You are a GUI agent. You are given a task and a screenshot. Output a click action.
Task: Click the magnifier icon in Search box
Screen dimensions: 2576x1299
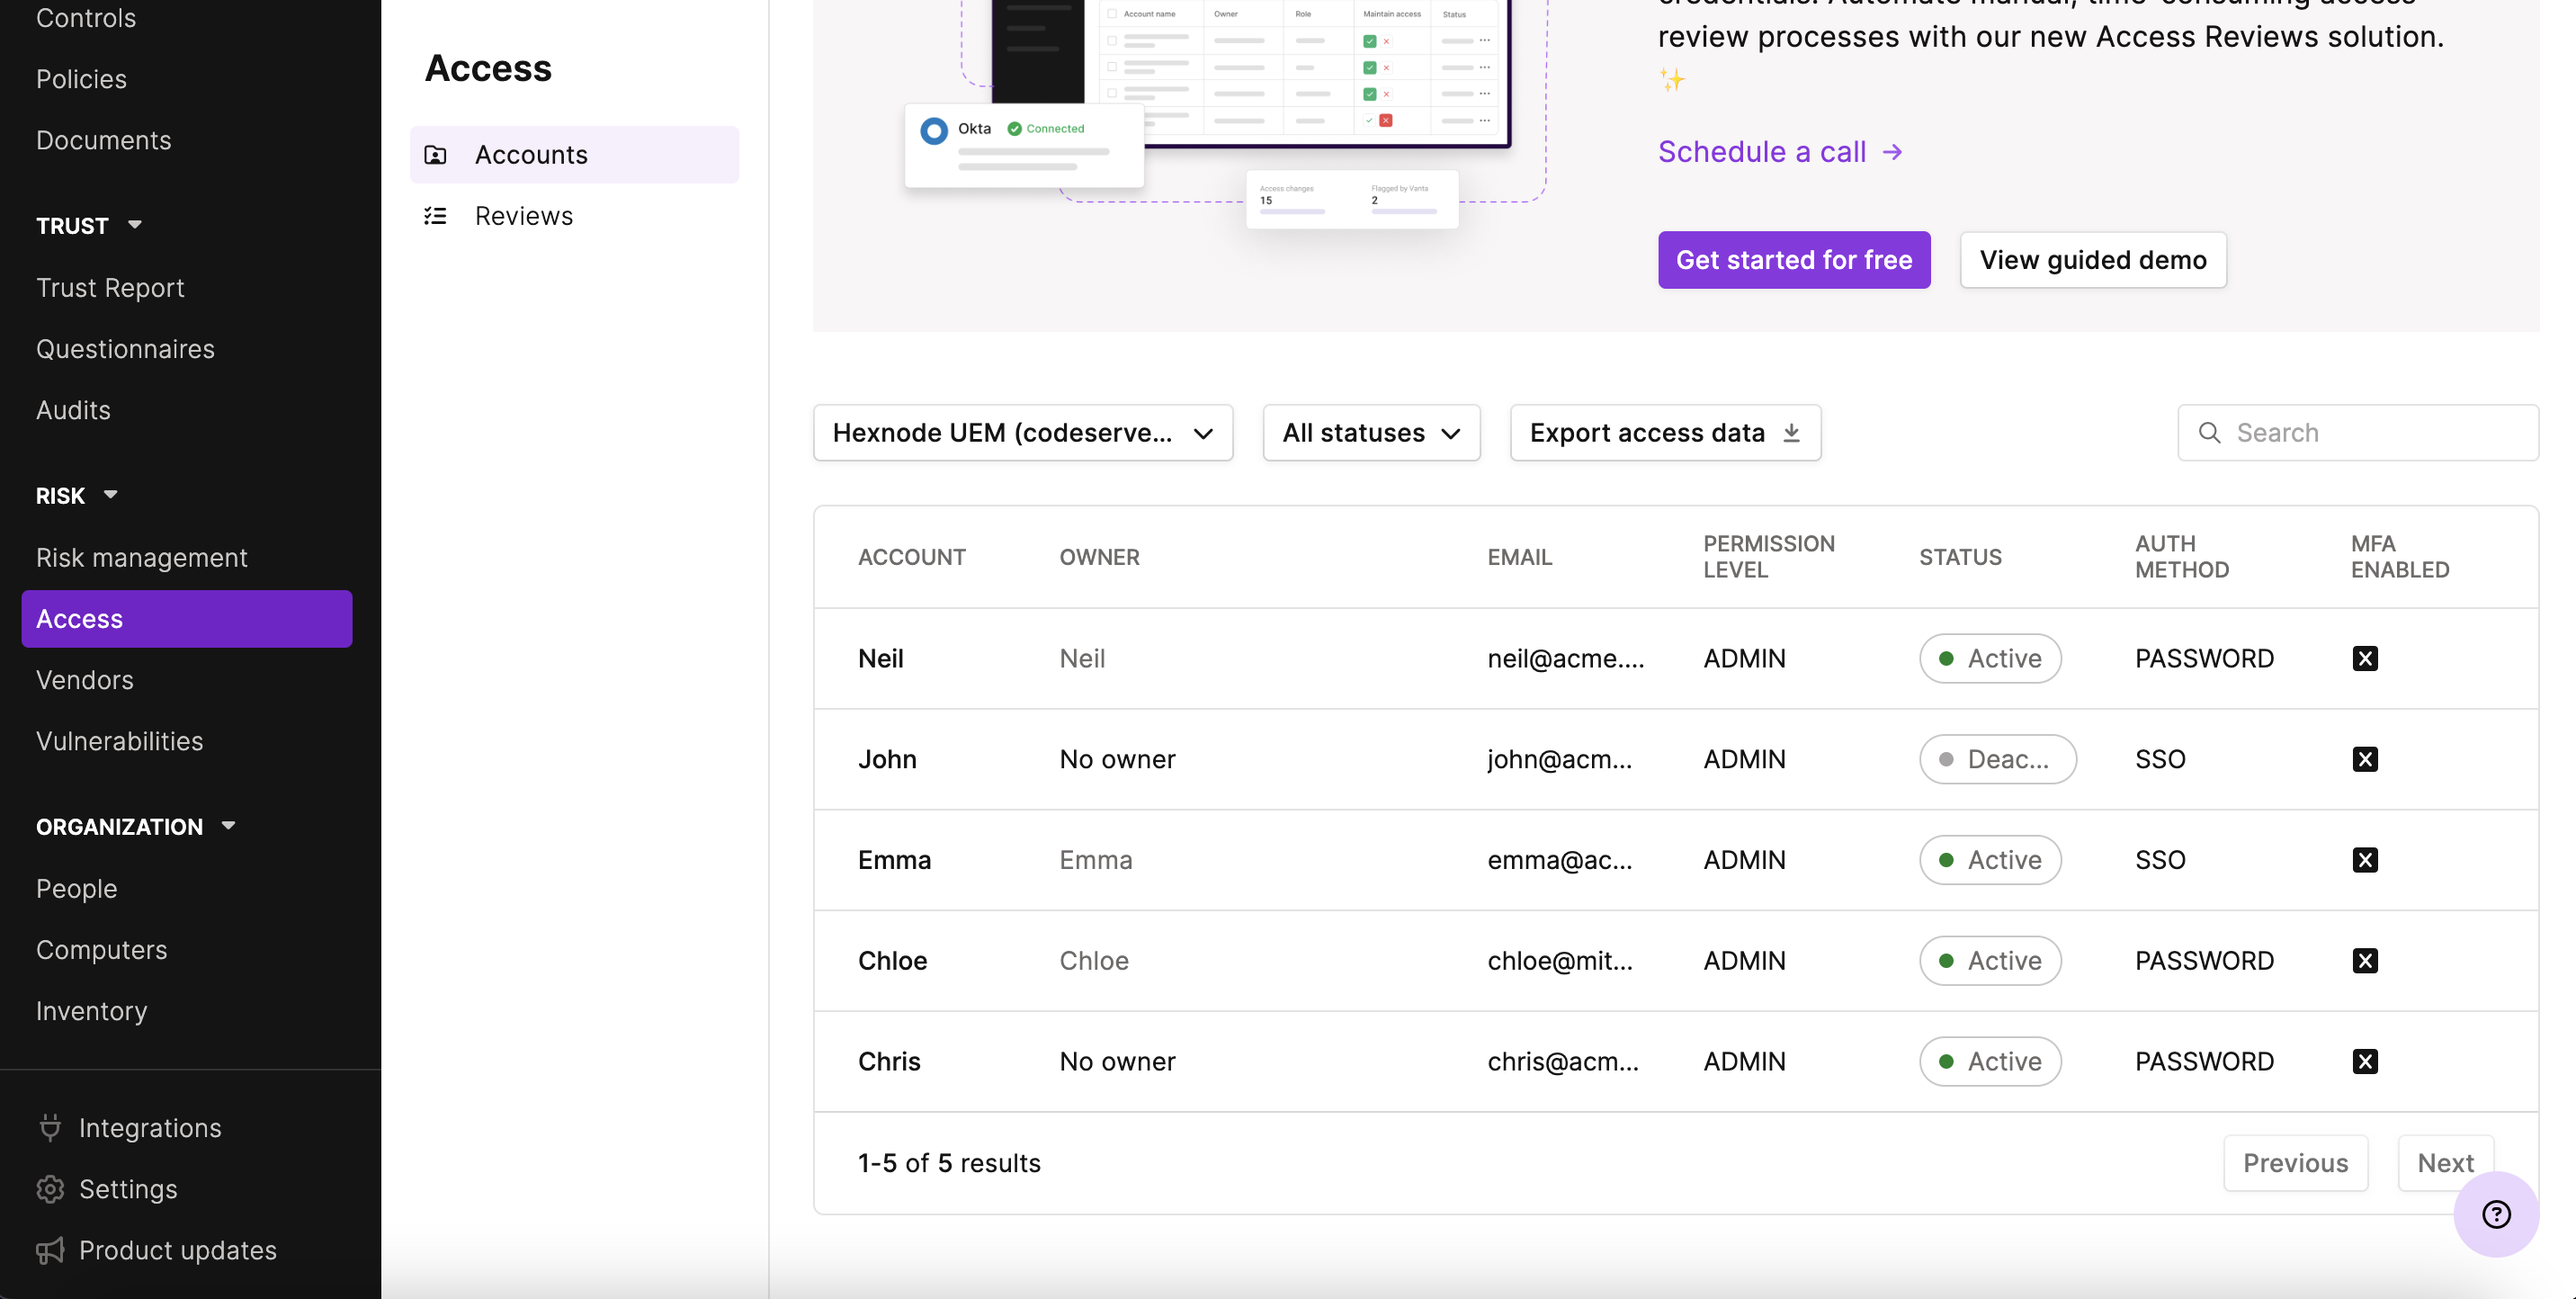click(2210, 433)
